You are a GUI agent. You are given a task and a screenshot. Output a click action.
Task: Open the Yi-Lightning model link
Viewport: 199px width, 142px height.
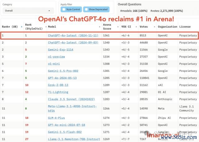click(58, 92)
